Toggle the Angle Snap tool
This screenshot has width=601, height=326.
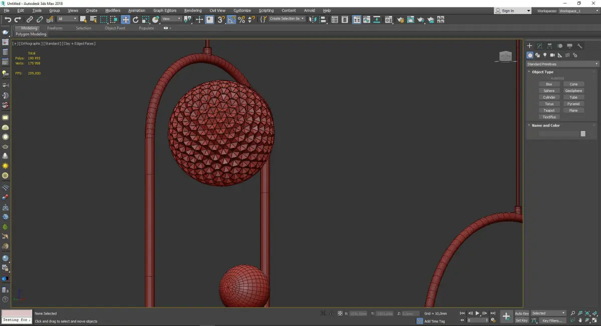231,19
